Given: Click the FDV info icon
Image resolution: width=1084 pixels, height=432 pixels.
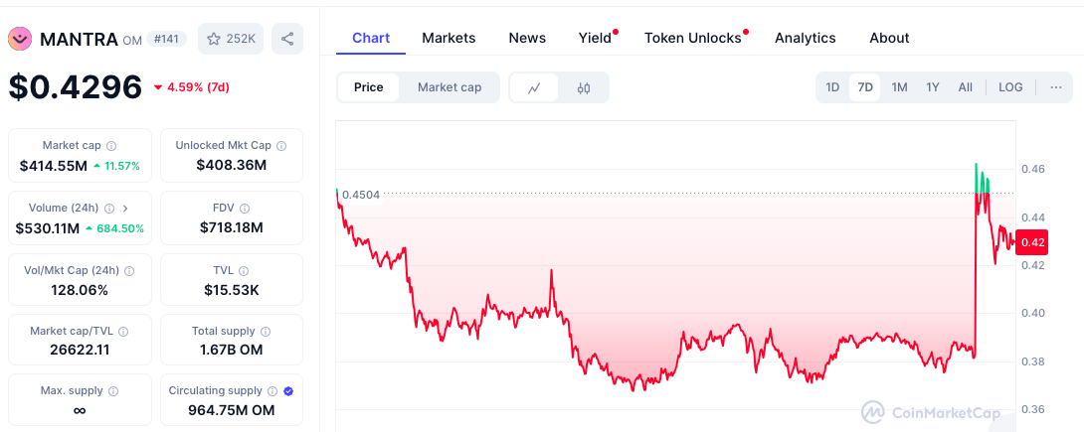Looking at the screenshot, I should (245, 208).
